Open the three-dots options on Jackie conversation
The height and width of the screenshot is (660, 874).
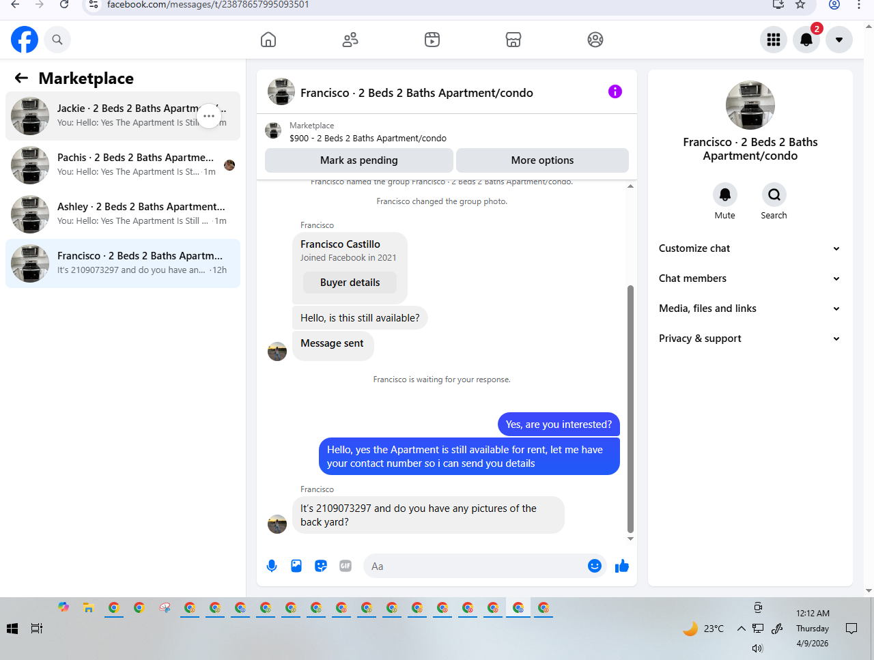click(x=209, y=116)
